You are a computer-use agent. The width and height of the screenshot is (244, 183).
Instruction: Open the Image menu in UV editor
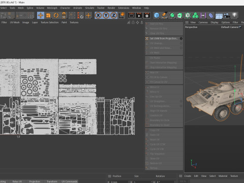click(25, 22)
